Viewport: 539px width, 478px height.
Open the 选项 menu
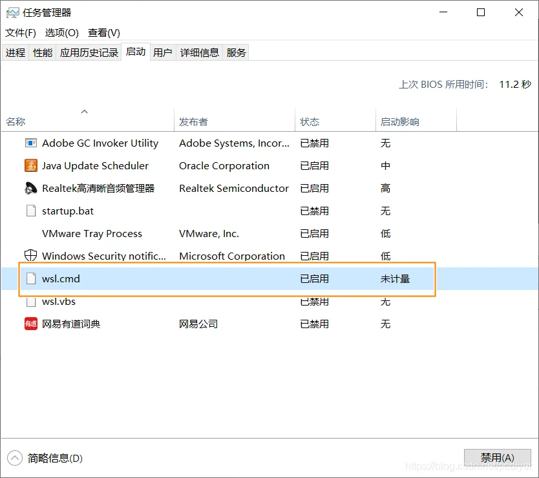(61, 32)
